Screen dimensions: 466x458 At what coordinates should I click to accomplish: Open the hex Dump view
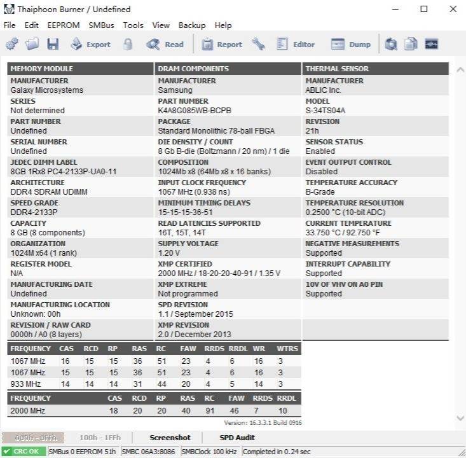point(351,45)
